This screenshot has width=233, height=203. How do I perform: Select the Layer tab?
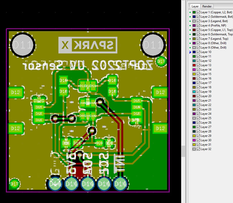(195, 6)
